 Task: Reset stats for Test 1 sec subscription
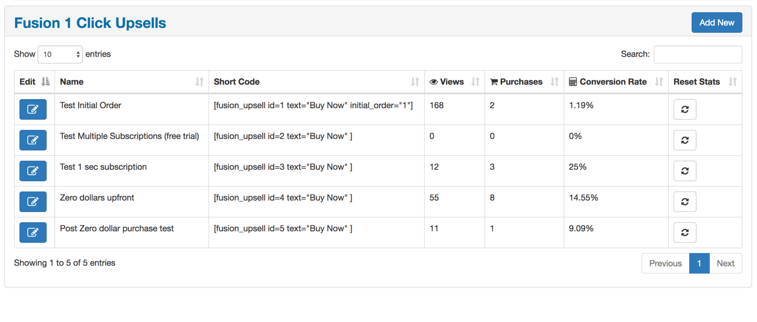[x=685, y=171]
